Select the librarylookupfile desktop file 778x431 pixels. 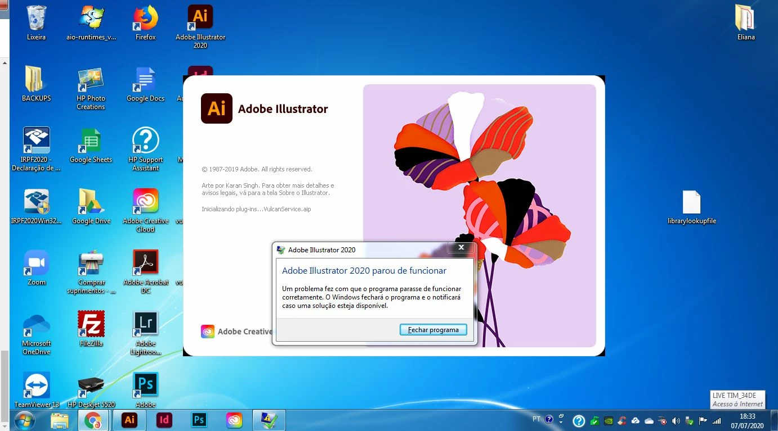(692, 207)
